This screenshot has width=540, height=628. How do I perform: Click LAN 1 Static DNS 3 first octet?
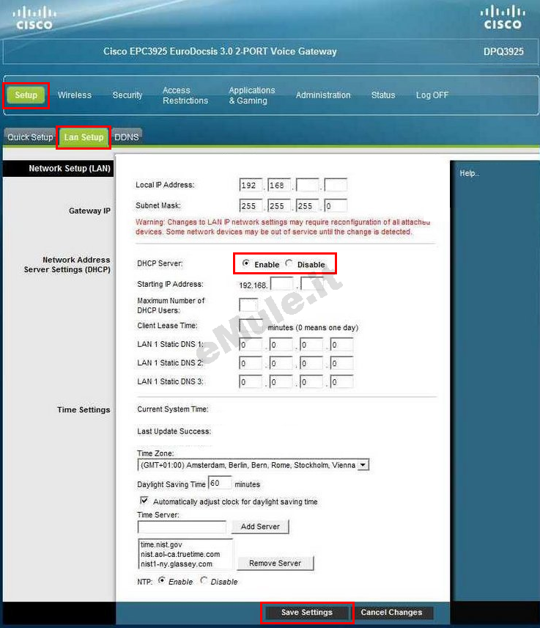tap(251, 381)
